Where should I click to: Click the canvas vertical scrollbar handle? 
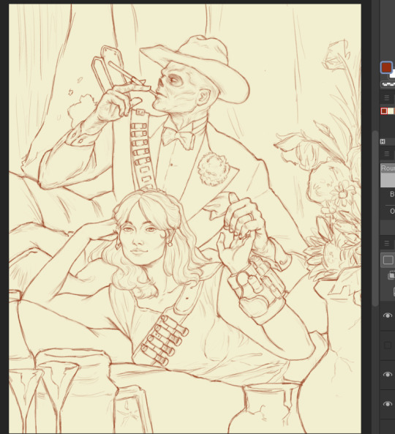tap(375, 218)
